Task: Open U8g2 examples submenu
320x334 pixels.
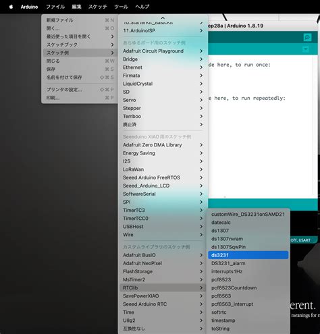Action: (163, 321)
